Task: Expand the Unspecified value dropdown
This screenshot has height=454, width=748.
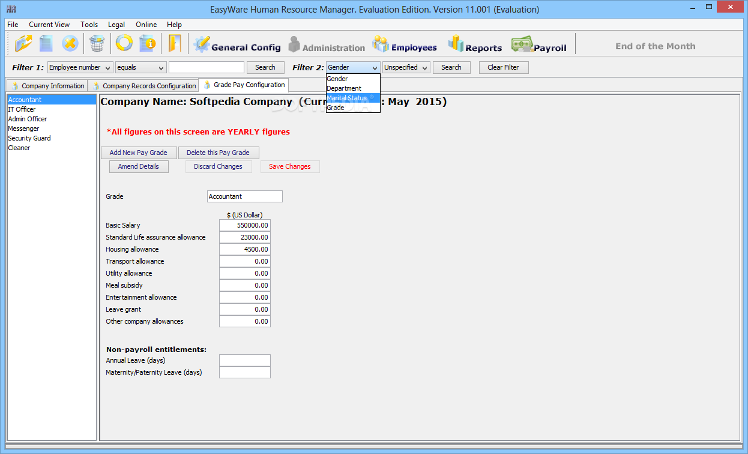Action: click(406, 67)
